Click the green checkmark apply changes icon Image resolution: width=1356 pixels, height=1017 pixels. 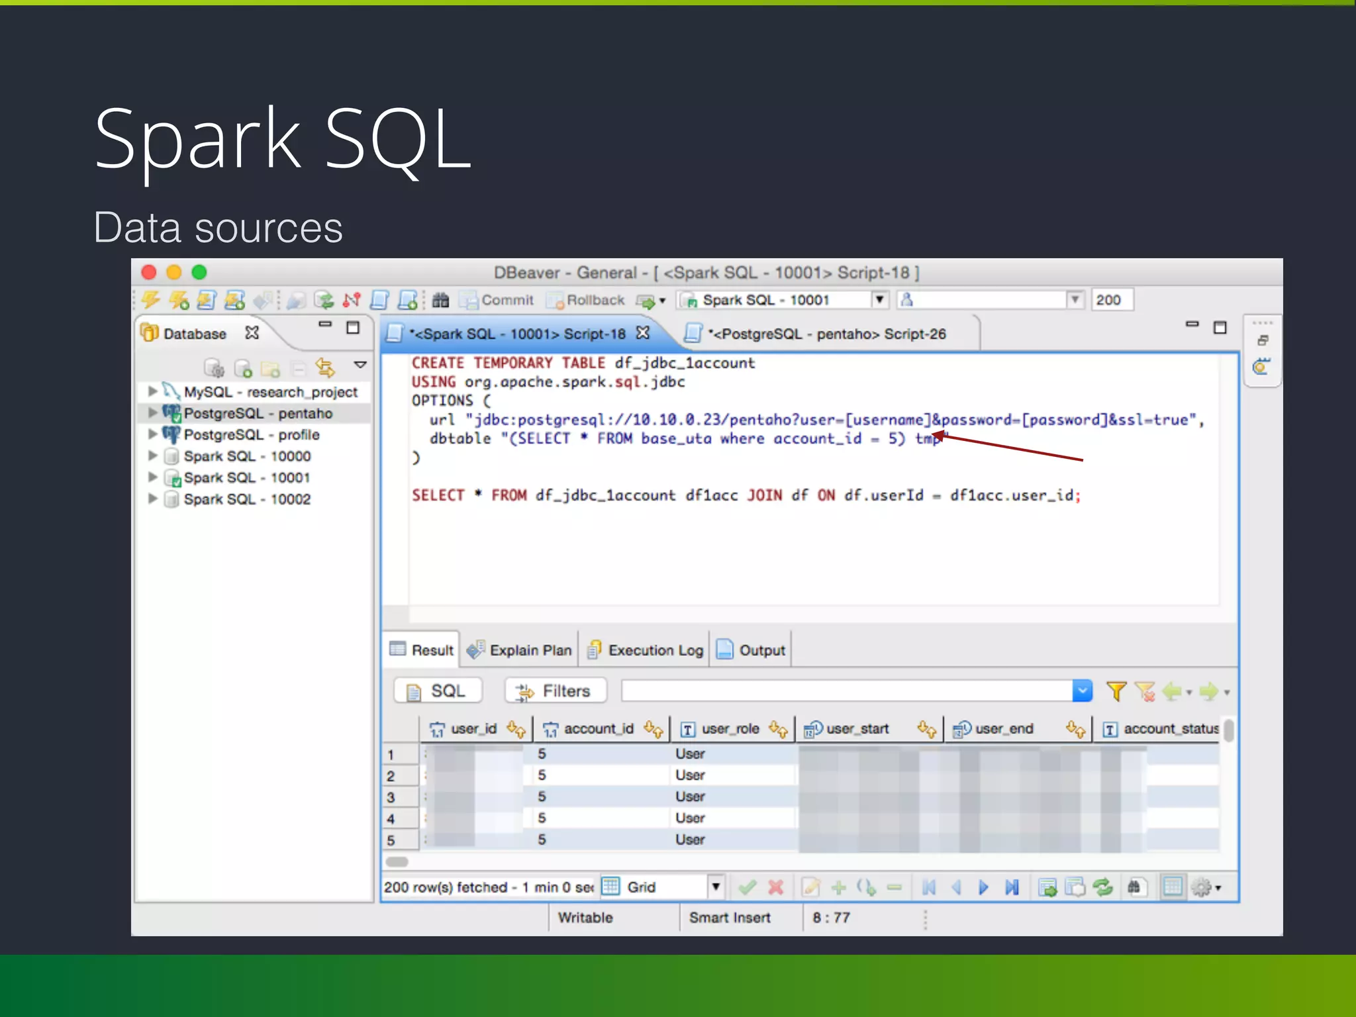[x=748, y=887]
